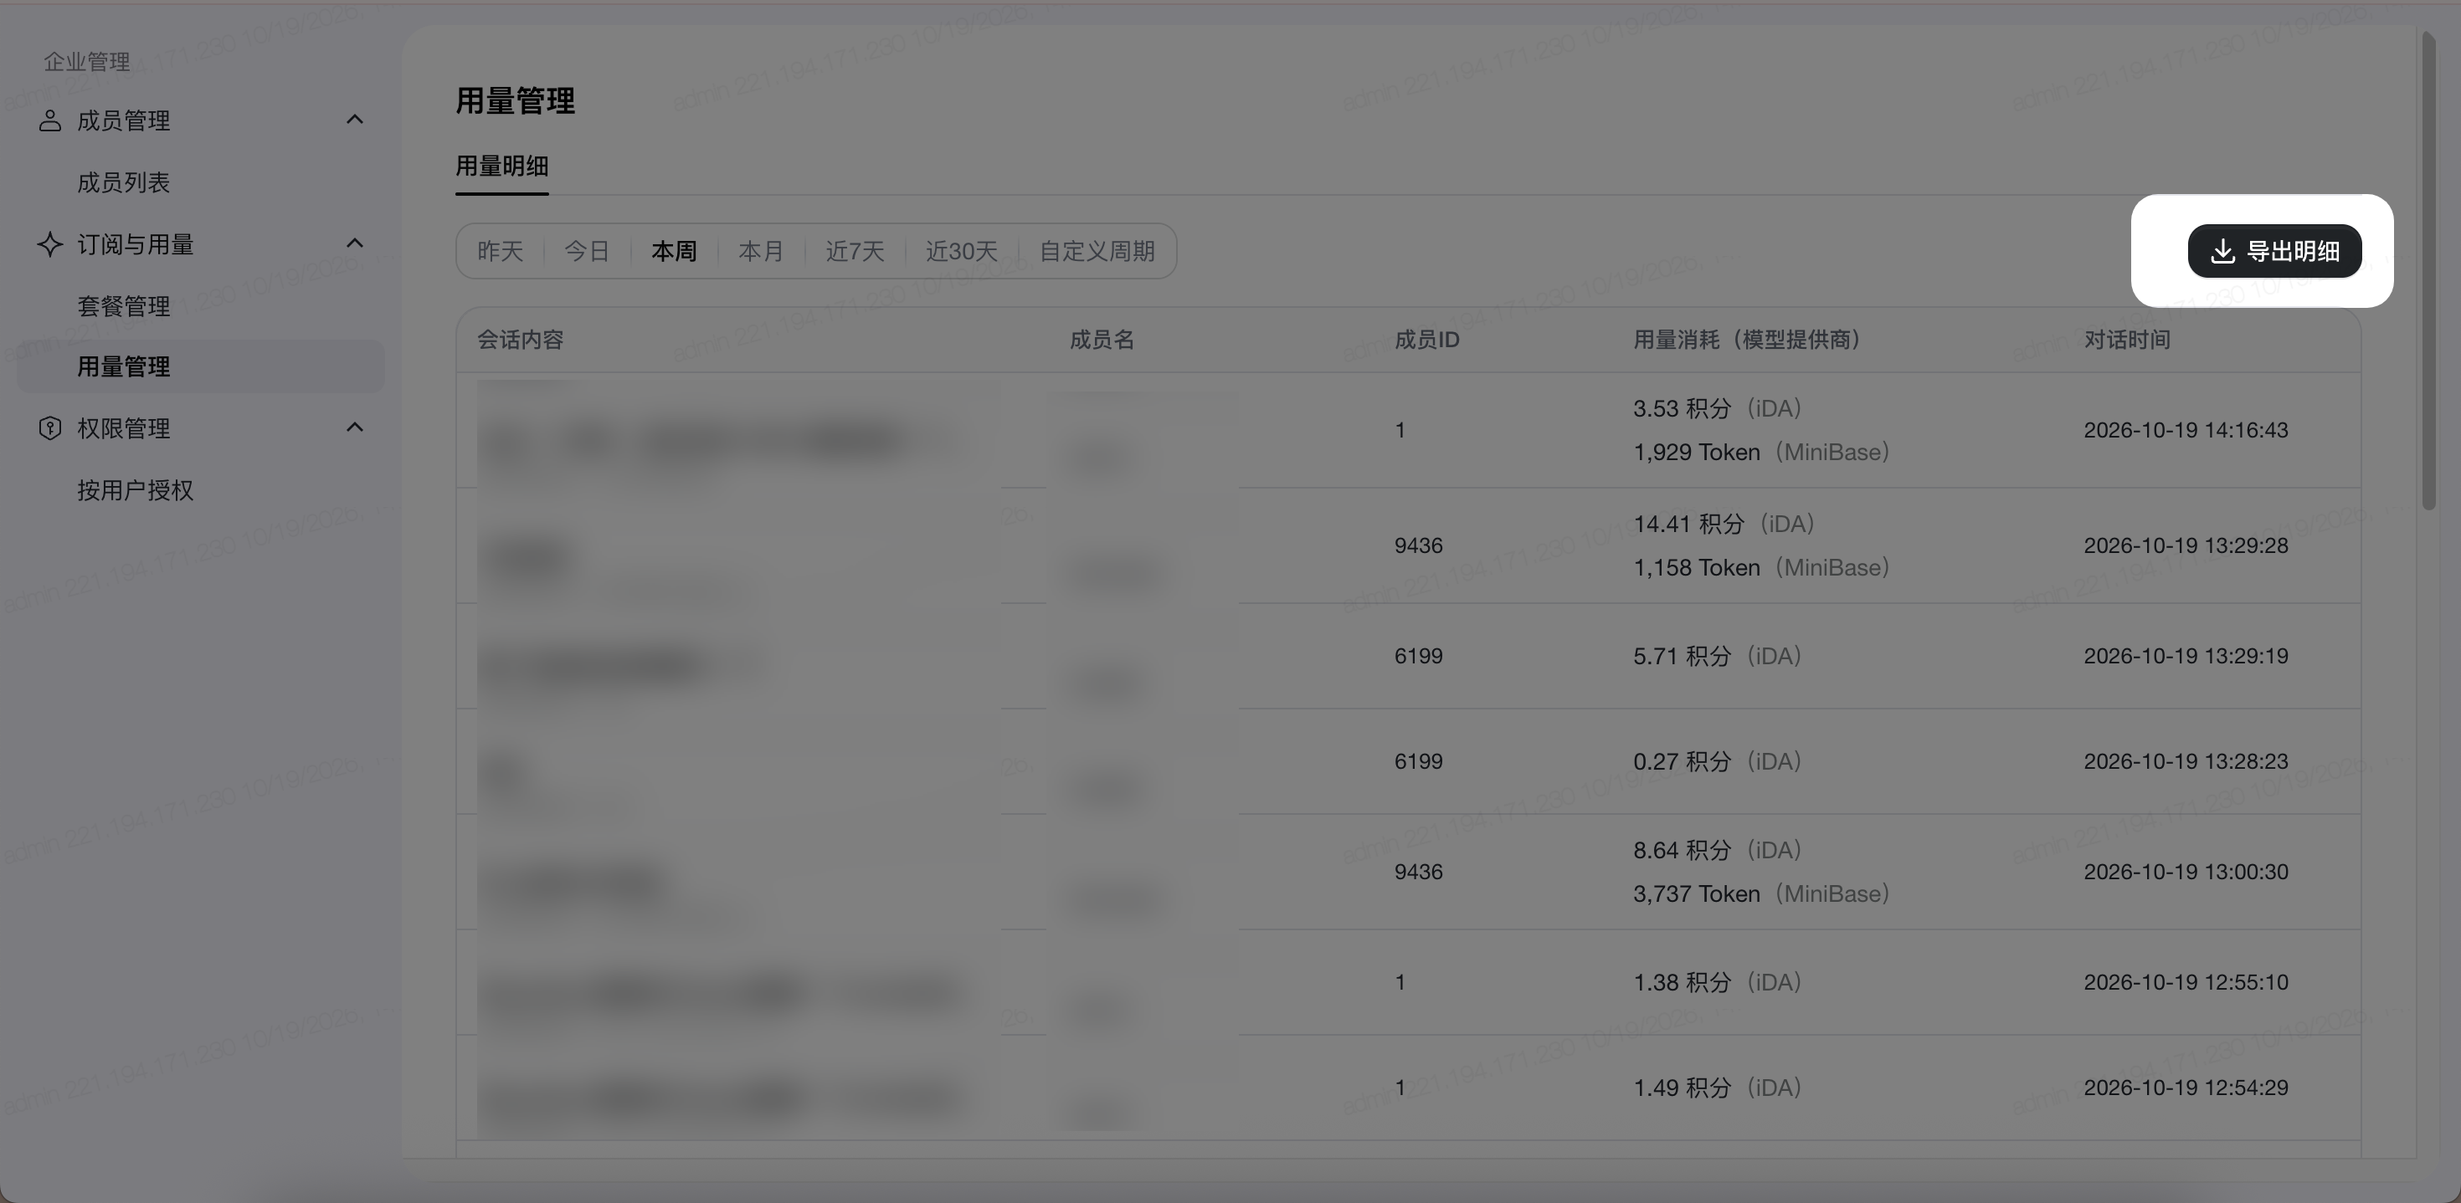The height and width of the screenshot is (1203, 2461).
Task: Click the 0.27 积分 usage value
Action: click(x=1682, y=762)
